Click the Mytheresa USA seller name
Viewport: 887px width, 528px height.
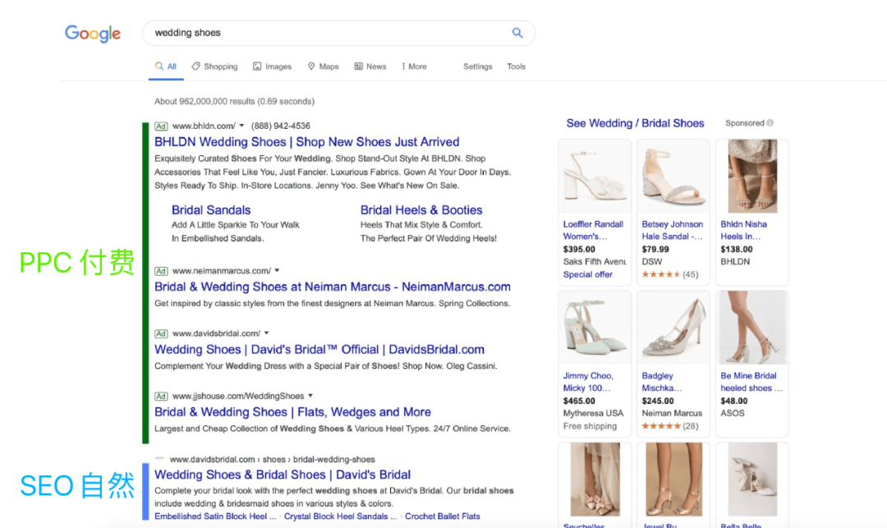[593, 413]
